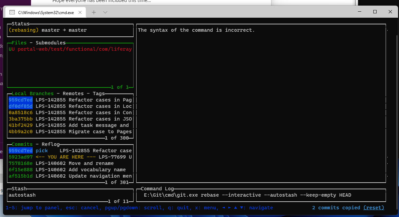Open the terminal profile dropdown
The height and width of the screenshot is (217, 399).
105,12
